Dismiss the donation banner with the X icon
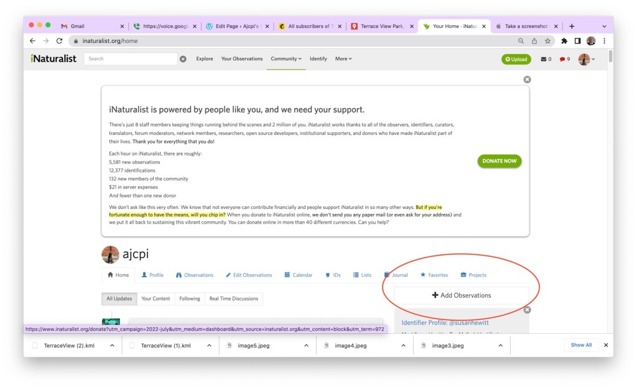Image resolution: width=637 pixels, height=388 pixels. click(527, 80)
